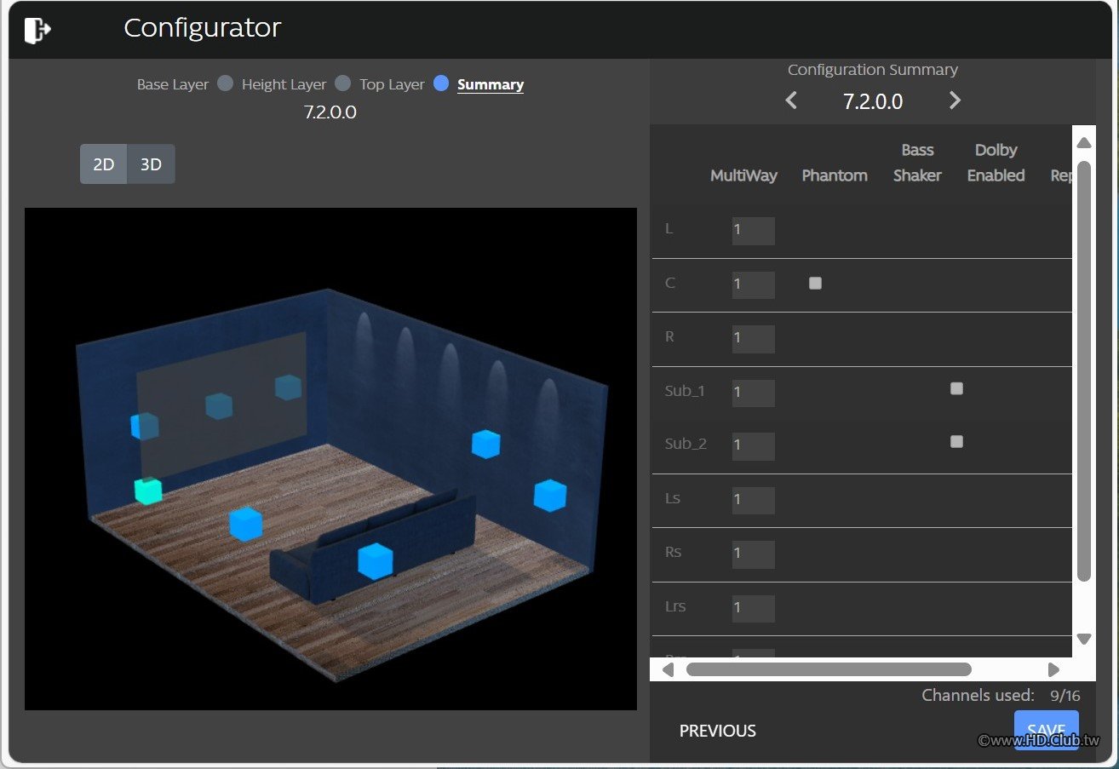Click the Sub_1 row label
1119x769 pixels.
click(685, 391)
